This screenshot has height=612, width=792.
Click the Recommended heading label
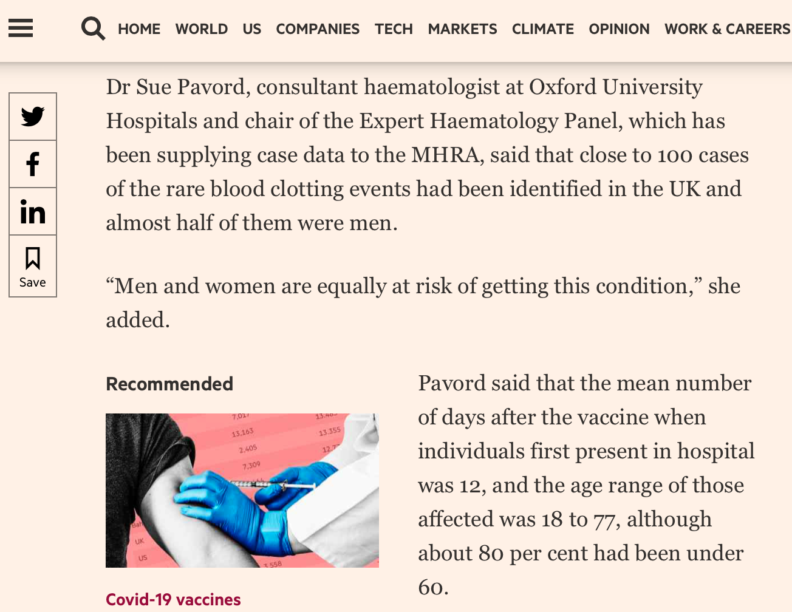click(169, 384)
